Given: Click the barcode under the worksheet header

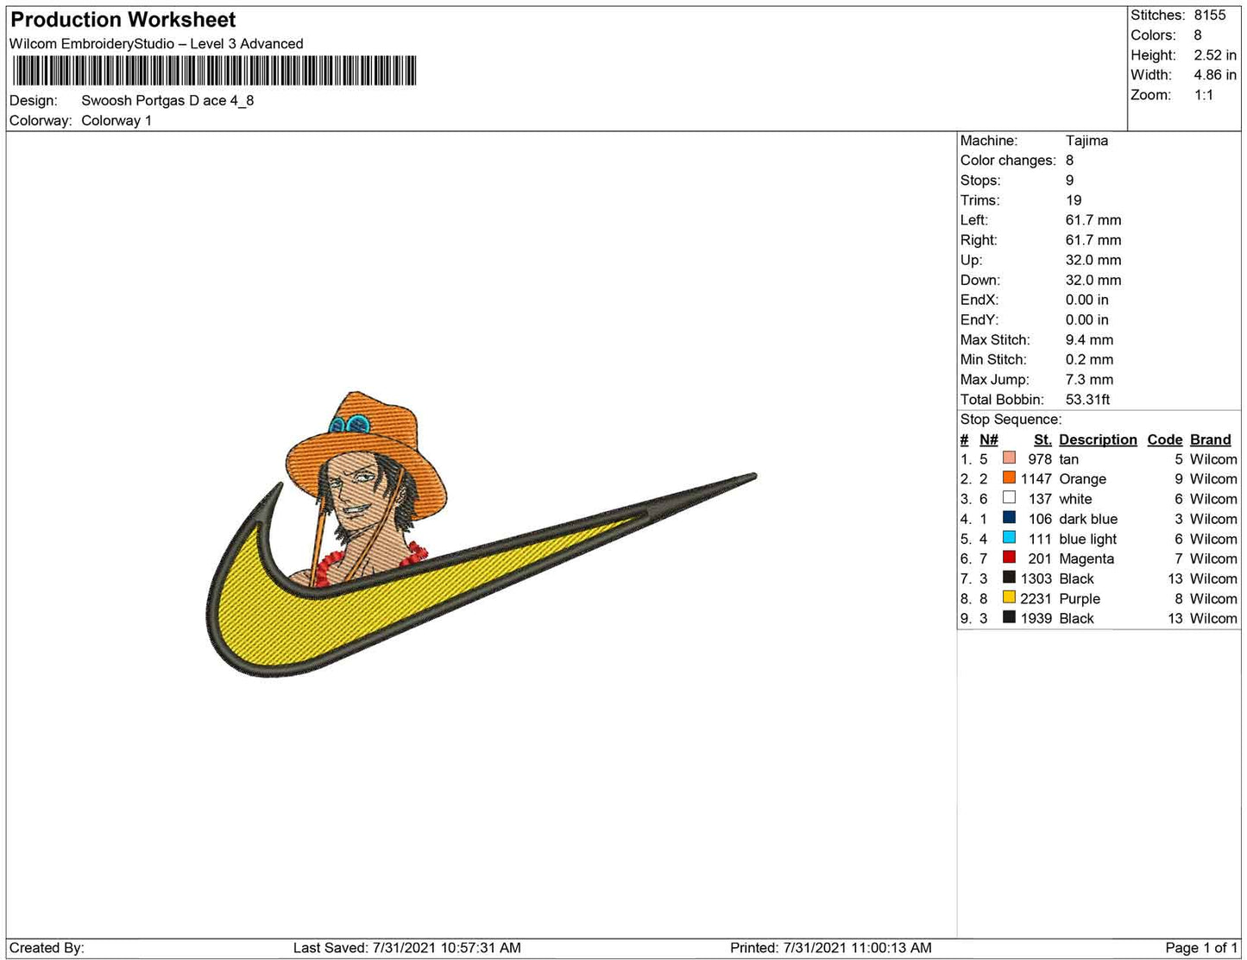Looking at the screenshot, I should pyautogui.click(x=213, y=71).
